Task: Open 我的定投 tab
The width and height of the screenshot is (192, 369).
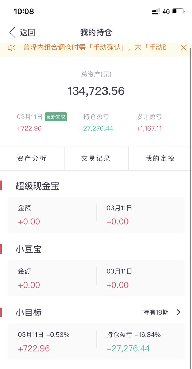Action: [160, 158]
